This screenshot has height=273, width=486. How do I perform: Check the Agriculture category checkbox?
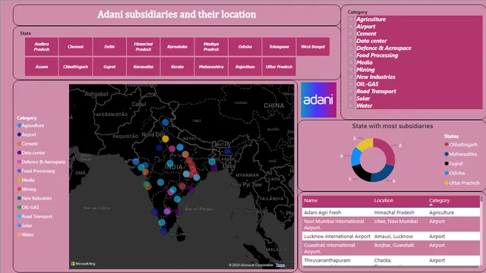(351, 19)
